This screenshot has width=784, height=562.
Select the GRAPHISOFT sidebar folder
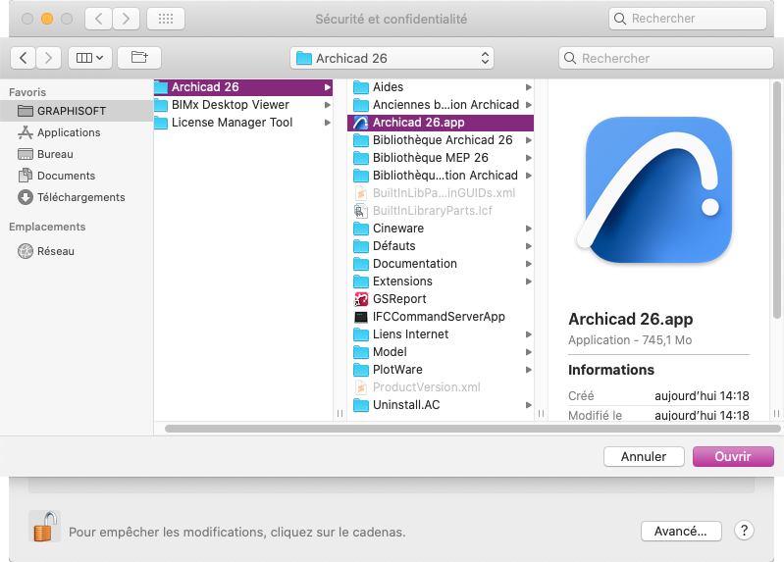(76, 111)
